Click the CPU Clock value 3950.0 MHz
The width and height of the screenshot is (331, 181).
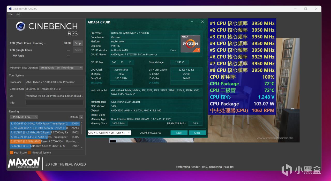(121, 70)
